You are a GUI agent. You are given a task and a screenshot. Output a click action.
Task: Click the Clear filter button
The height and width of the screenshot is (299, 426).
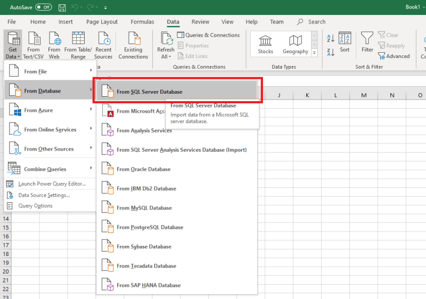(388, 35)
